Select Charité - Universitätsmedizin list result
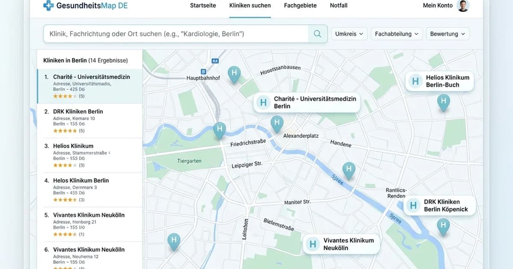The height and width of the screenshot is (269, 513). click(x=90, y=86)
